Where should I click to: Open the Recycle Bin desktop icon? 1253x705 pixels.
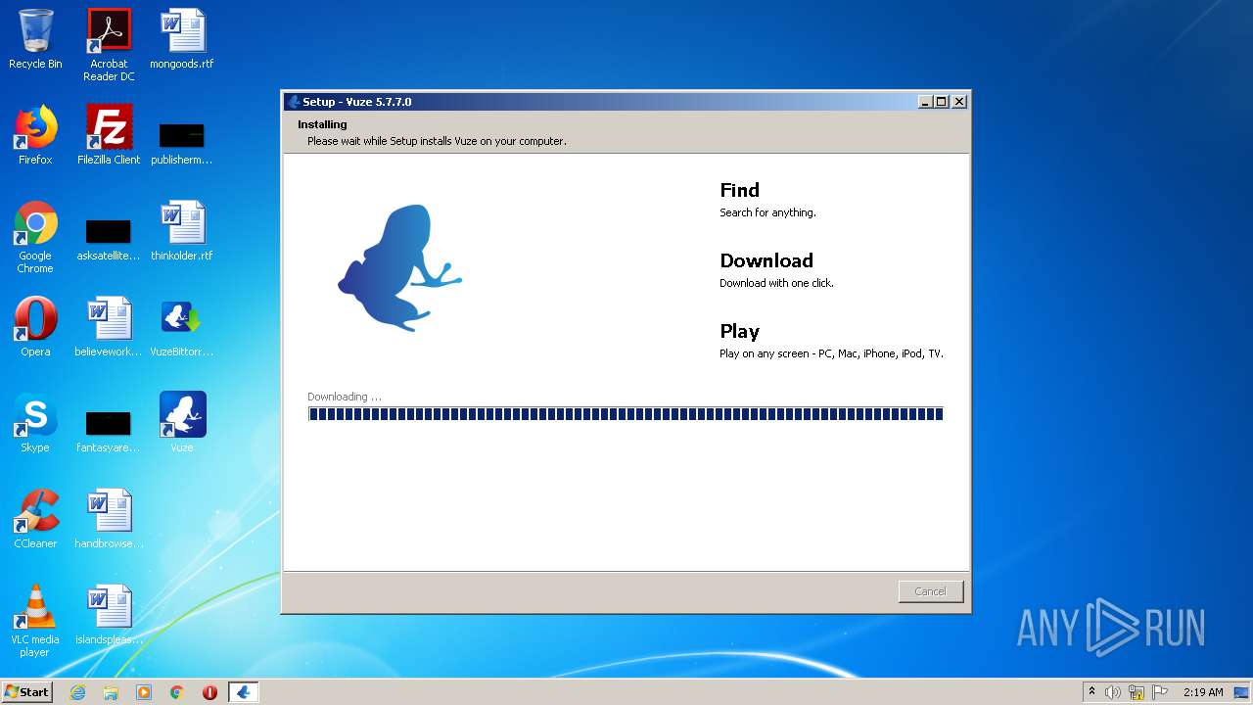(x=35, y=39)
